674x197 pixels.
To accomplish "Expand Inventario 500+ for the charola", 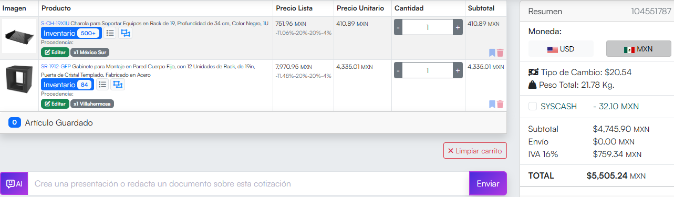I will coord(71,33).
